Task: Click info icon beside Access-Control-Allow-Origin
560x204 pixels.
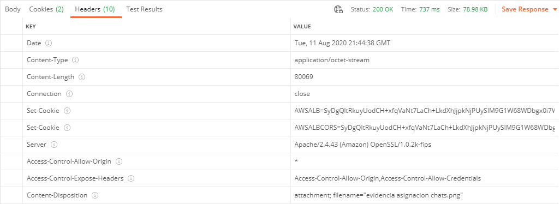Action: 119,161
